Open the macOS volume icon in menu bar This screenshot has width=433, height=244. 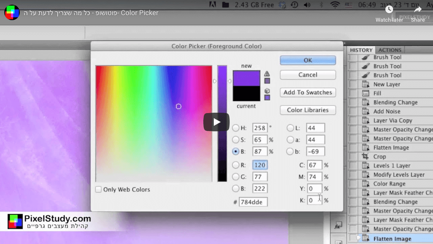pos(307,5)
